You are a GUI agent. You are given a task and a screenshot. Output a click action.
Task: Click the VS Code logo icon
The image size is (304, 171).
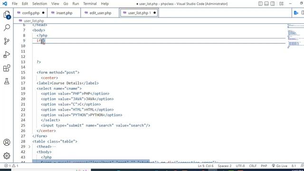[x=5, y=3]
